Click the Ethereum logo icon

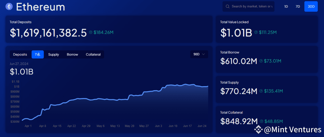[9, 7]
